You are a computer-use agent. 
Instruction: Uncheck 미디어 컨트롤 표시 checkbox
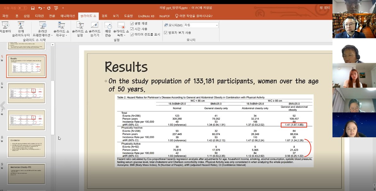tap(132, 34)
